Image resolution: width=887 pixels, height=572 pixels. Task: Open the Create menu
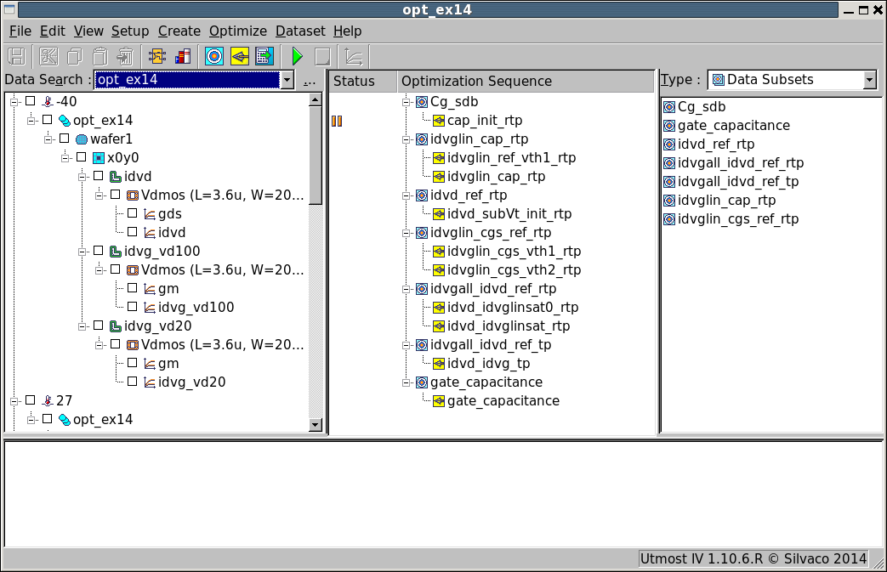(179, 31)
